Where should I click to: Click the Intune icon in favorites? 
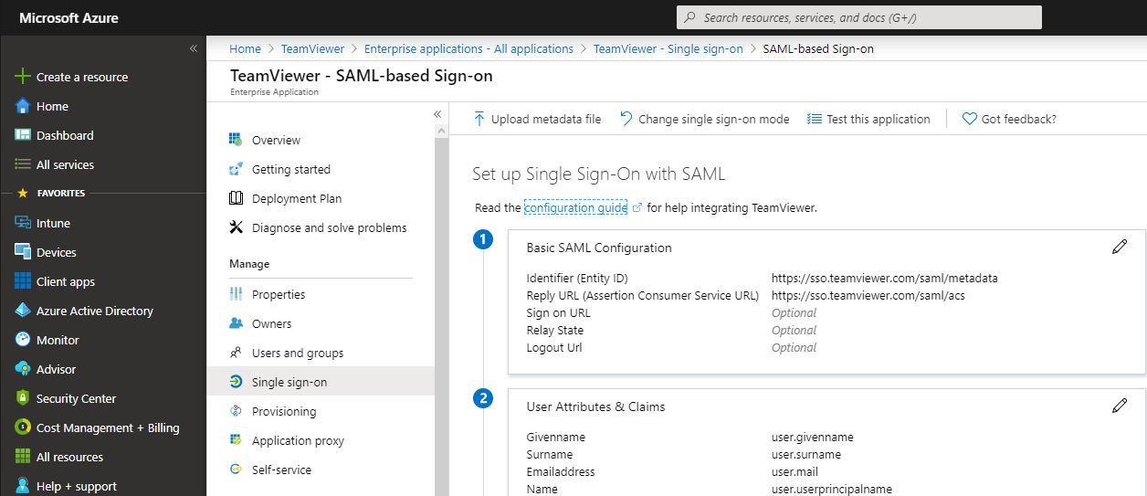point(23,223)
